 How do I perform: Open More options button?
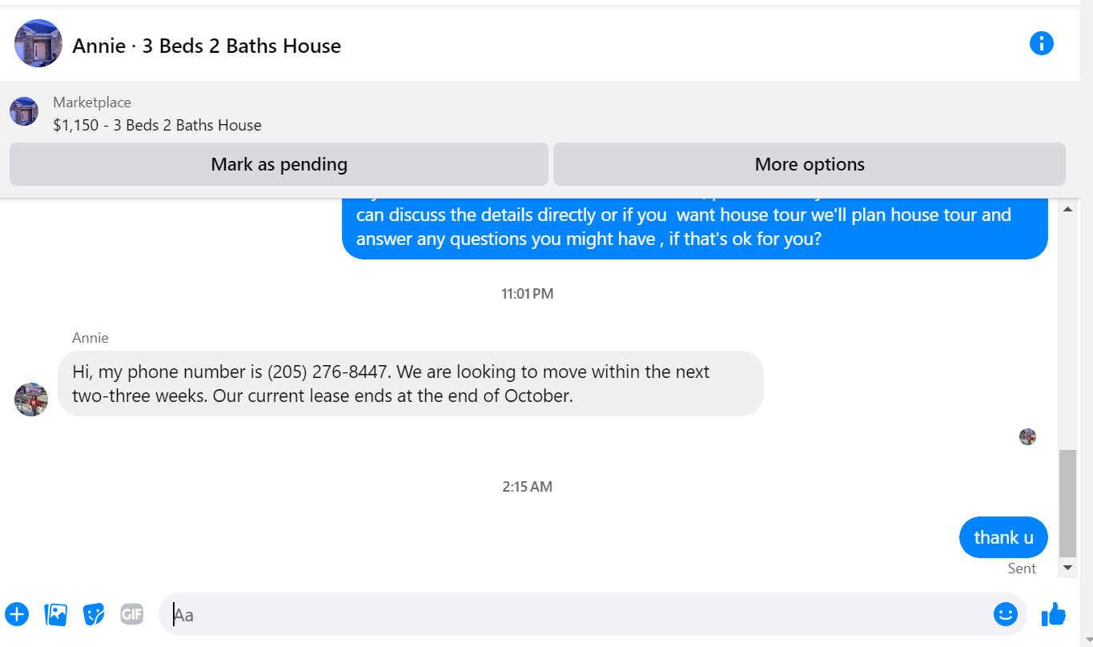810,164
